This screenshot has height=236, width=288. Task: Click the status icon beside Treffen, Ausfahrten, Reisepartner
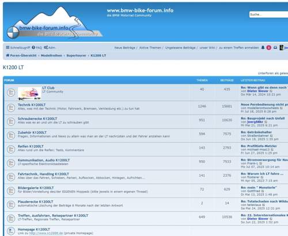tap(11, 218)
